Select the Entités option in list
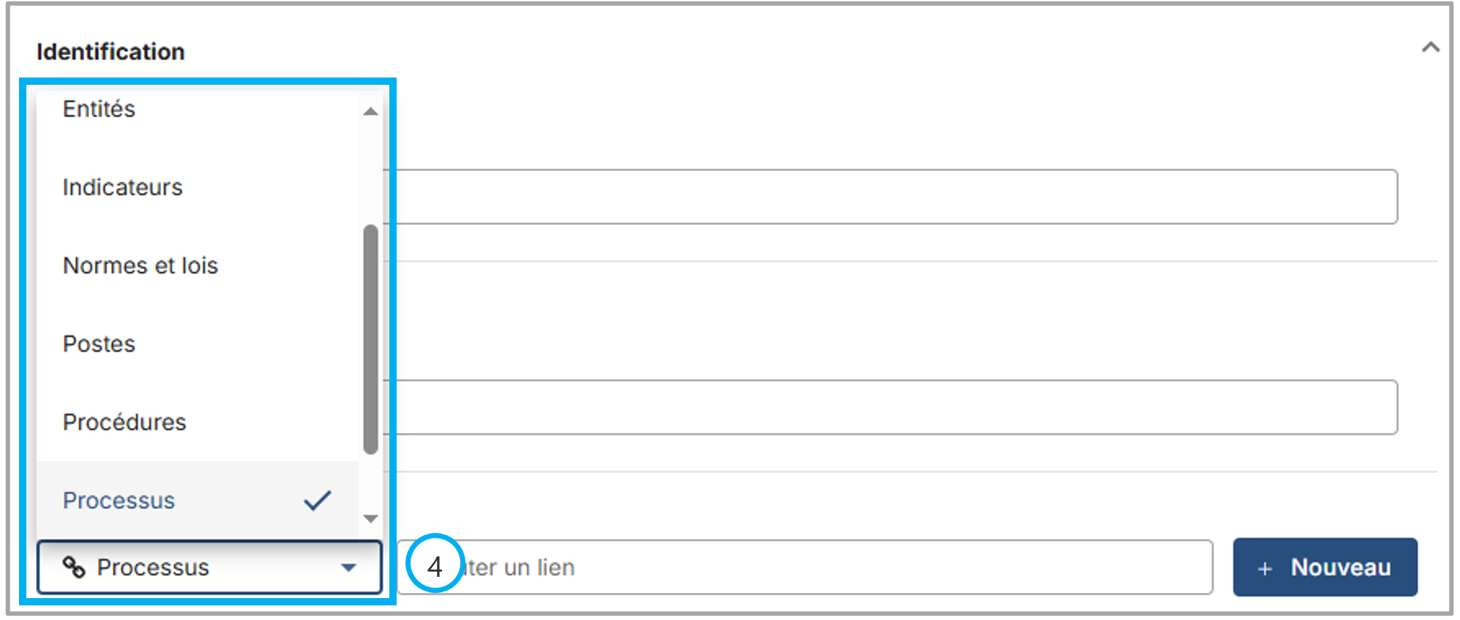The image size is (1460, 620). [x=100, y=109]
